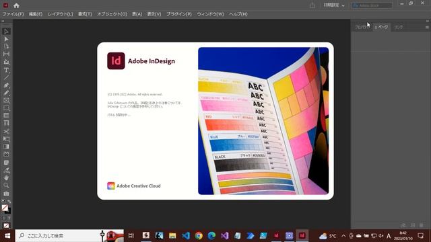Select the Type tool

6,70
